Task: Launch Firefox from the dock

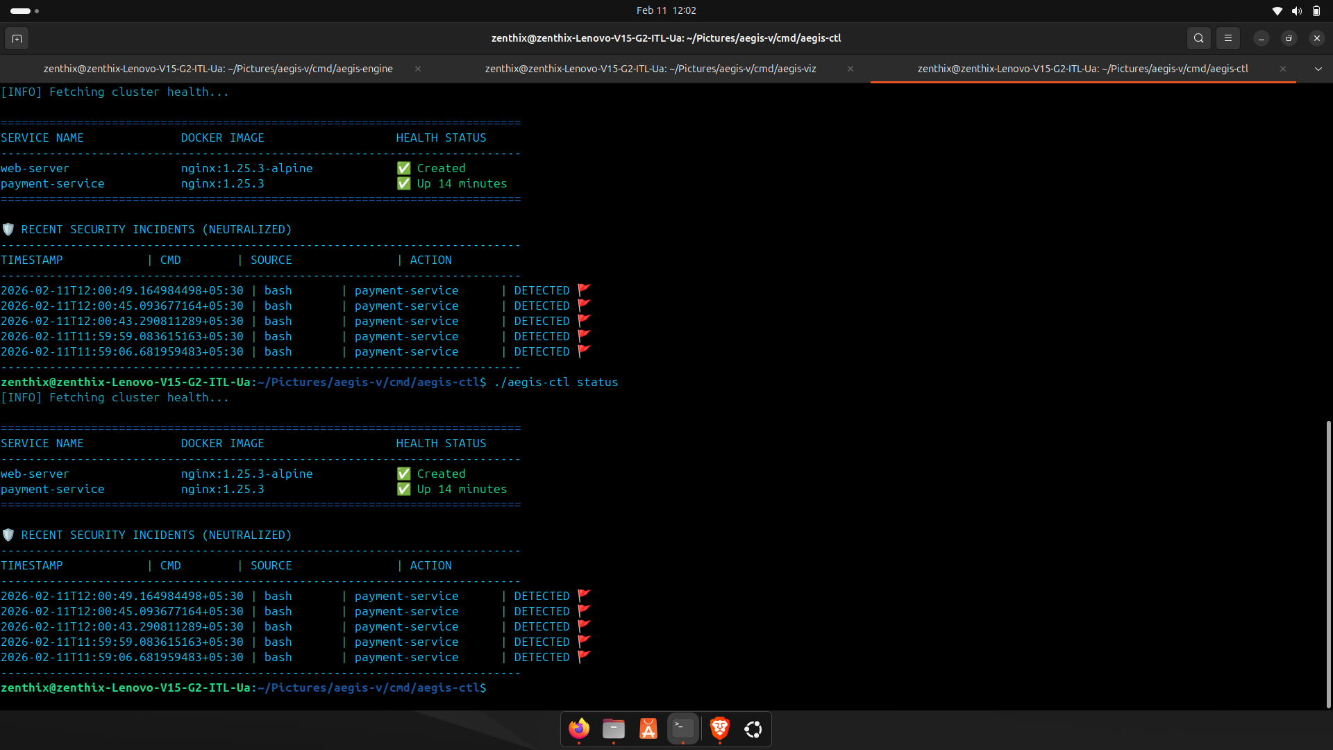Action: [x=579, y=728]
